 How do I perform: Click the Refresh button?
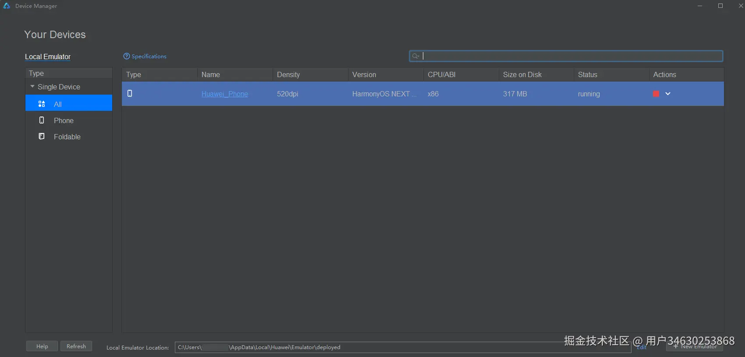[76, 346]
